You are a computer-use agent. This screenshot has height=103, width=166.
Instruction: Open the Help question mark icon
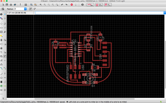point(82,5)
